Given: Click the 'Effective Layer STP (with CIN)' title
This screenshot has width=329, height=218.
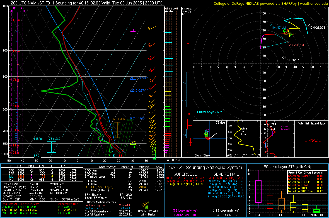Looking at the screenshot, I should tap(287, 167).
